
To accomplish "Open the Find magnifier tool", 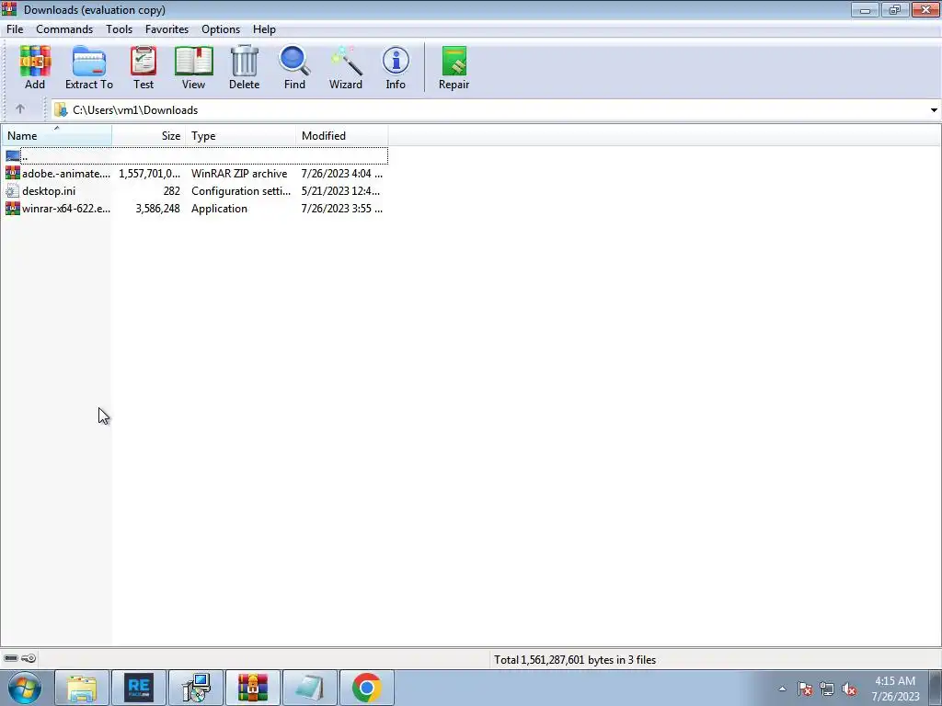I will [294, 67].
